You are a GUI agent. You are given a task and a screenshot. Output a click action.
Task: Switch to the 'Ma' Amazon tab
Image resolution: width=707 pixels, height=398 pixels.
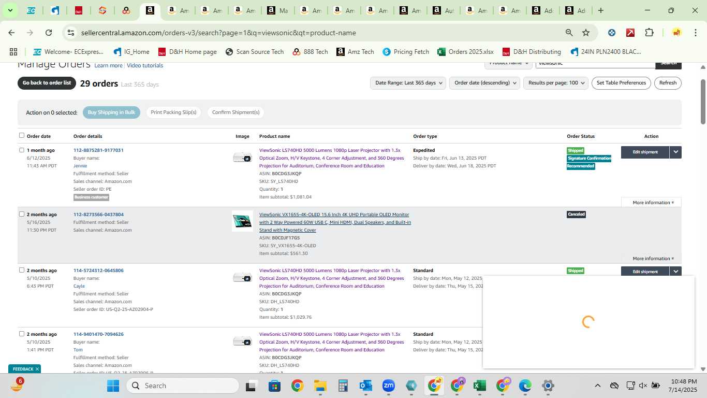pos(277,10)
